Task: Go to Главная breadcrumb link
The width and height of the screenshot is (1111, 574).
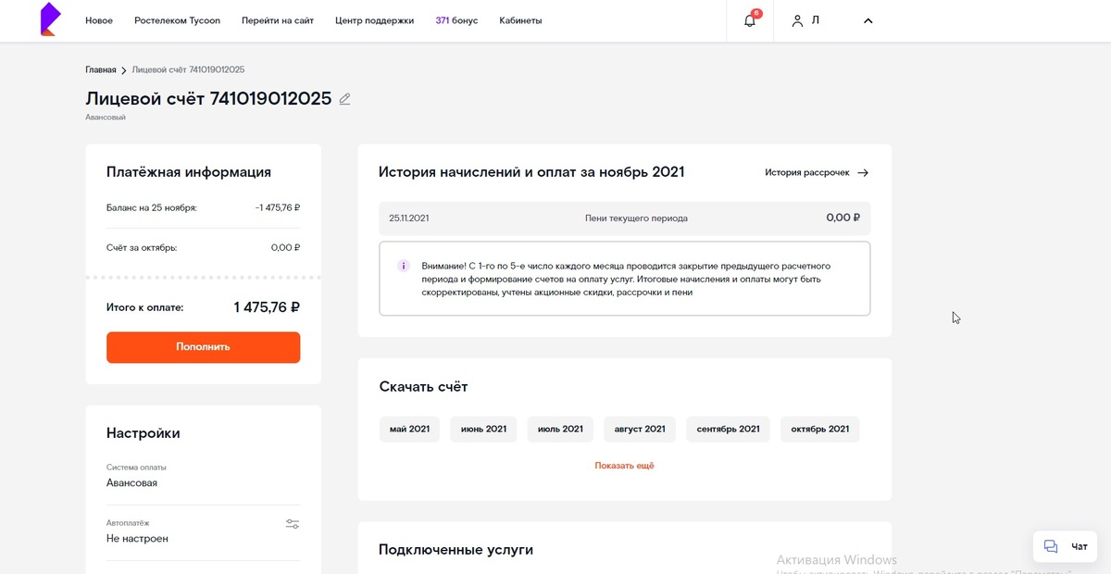Action: pos(101,69)
